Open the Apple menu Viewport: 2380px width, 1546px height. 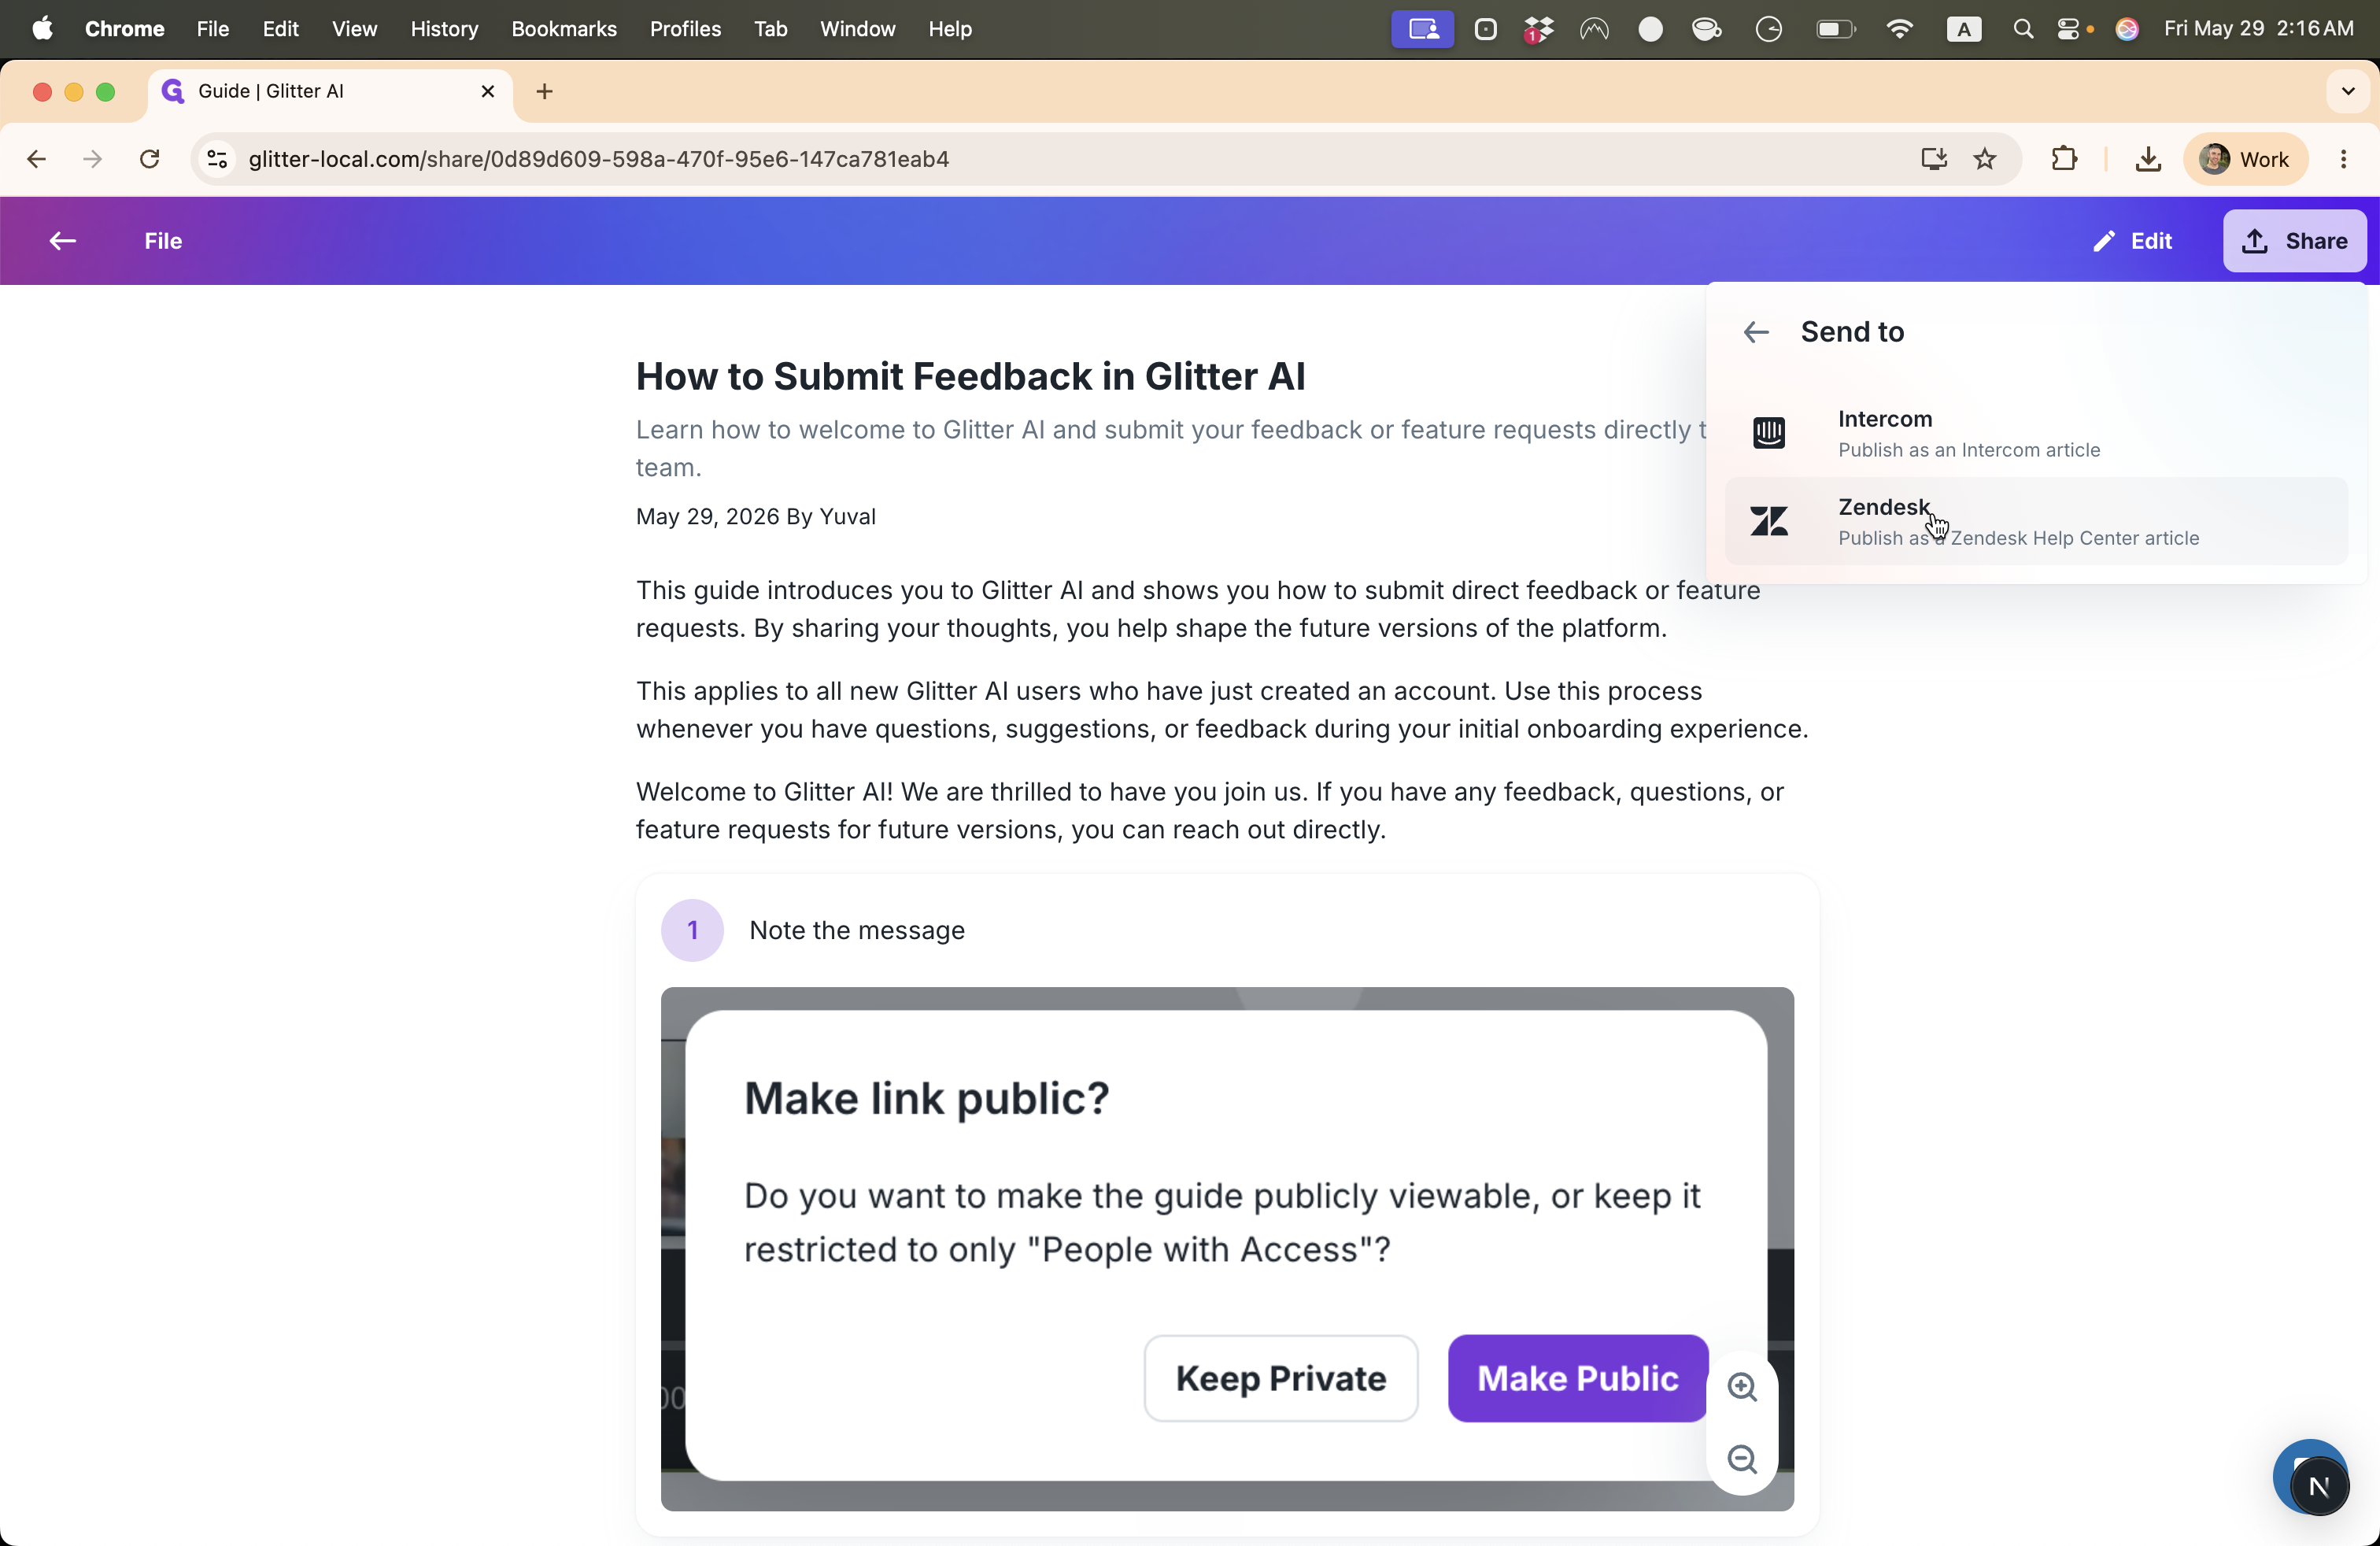pos(42,29)
